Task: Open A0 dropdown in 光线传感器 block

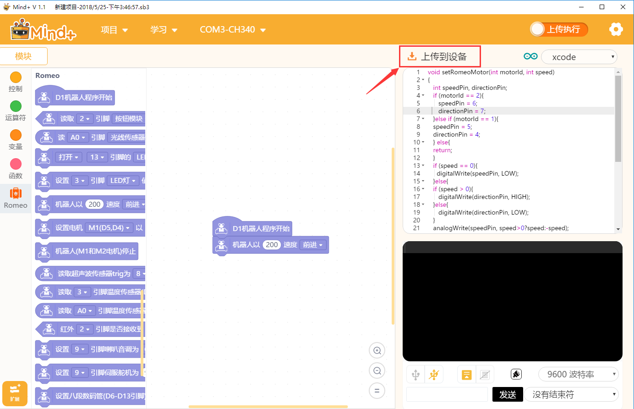Action: pos(78,138)
